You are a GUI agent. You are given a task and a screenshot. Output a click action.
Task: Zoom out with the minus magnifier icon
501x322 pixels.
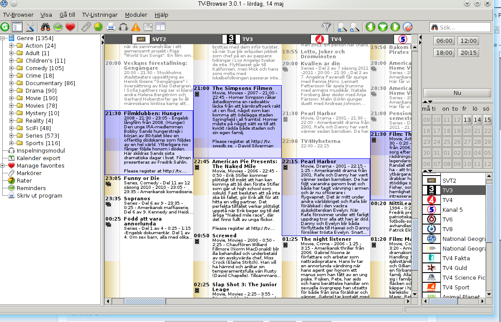pos(342,27)
